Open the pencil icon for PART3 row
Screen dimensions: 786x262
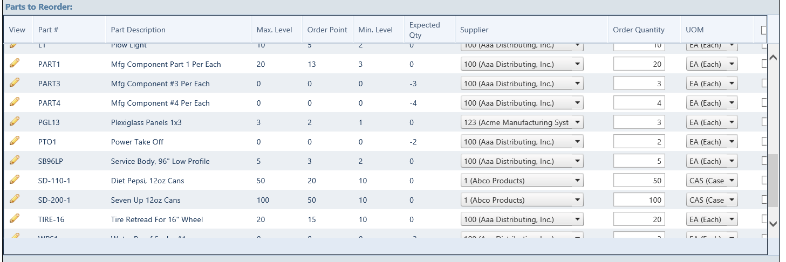(15, 83)
